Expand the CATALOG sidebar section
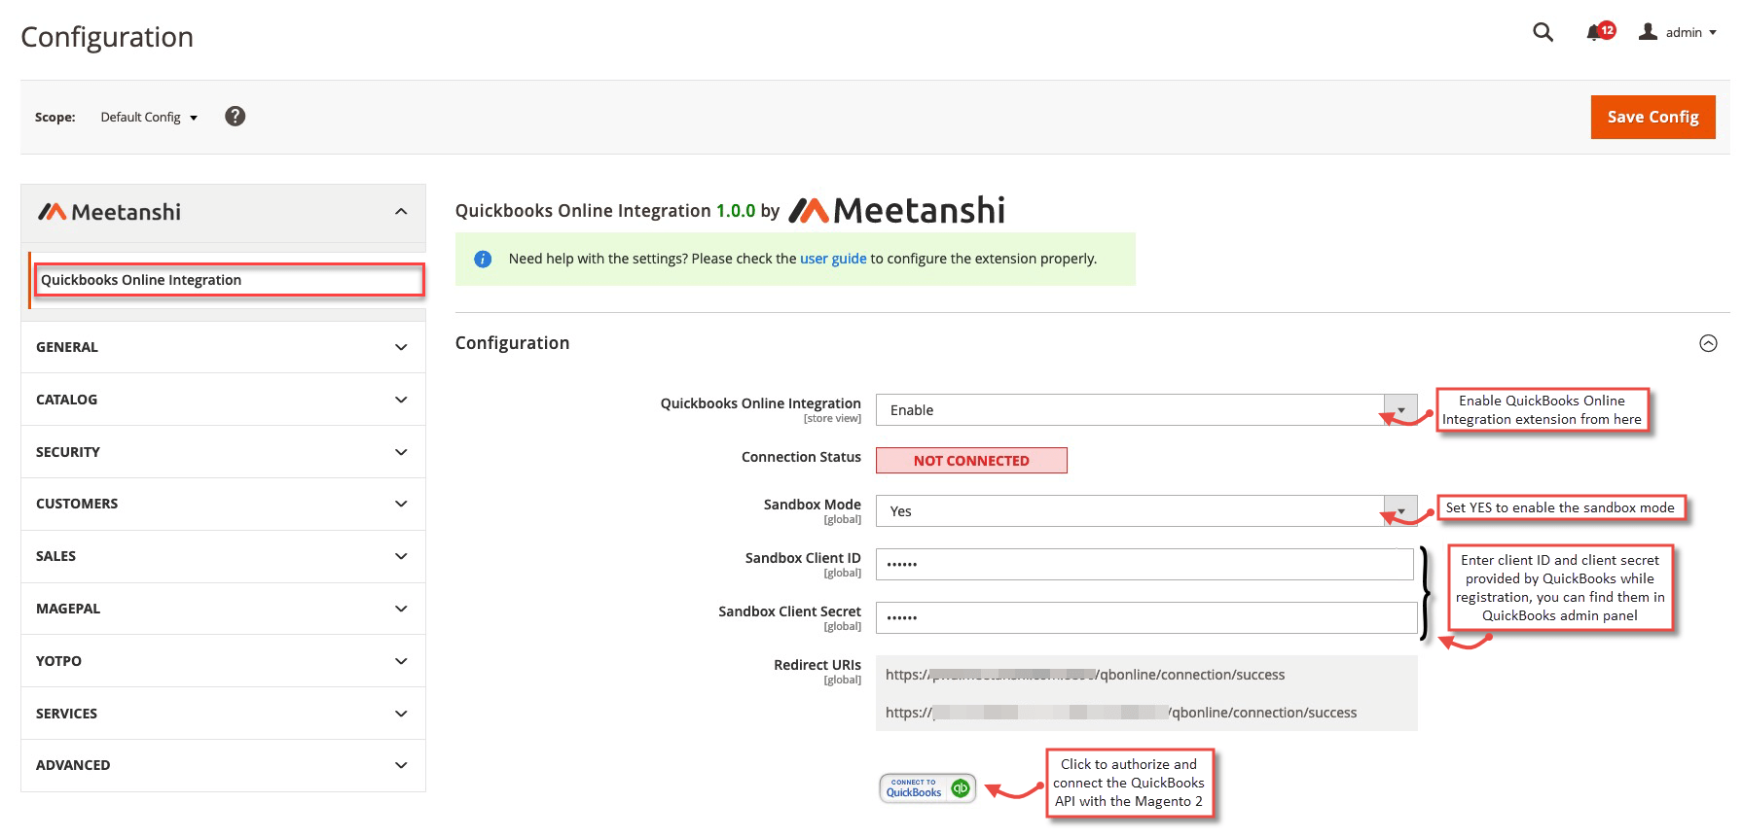This screenshot has height=838, width=1743. (x=223, y=400)
